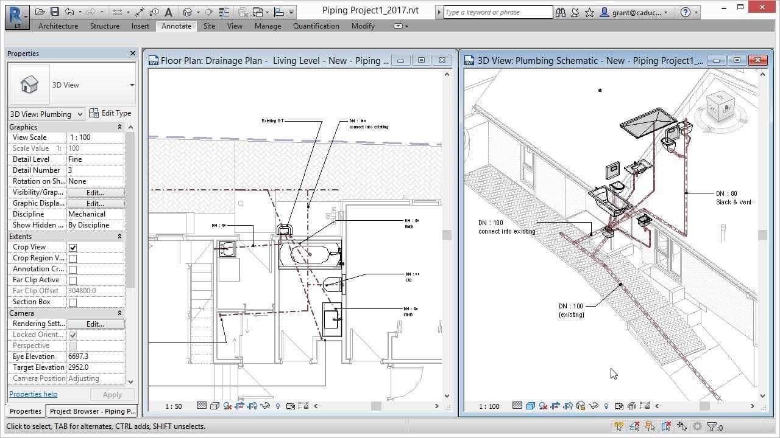Enable the Section Box checkbox
The image size is (780, 438).
point(73,302)
